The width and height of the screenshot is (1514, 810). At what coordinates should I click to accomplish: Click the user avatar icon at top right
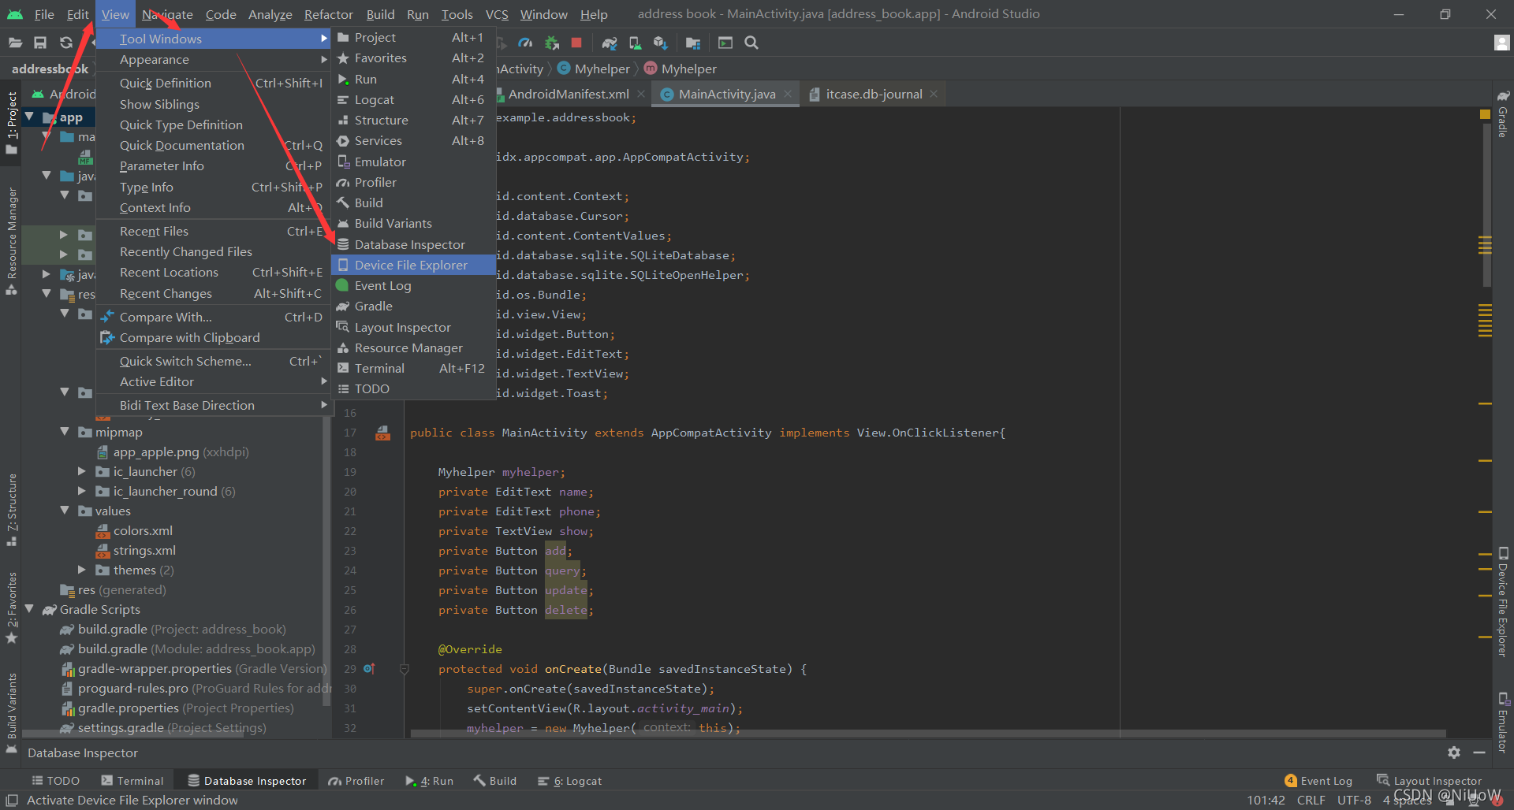click(1502, 43)
